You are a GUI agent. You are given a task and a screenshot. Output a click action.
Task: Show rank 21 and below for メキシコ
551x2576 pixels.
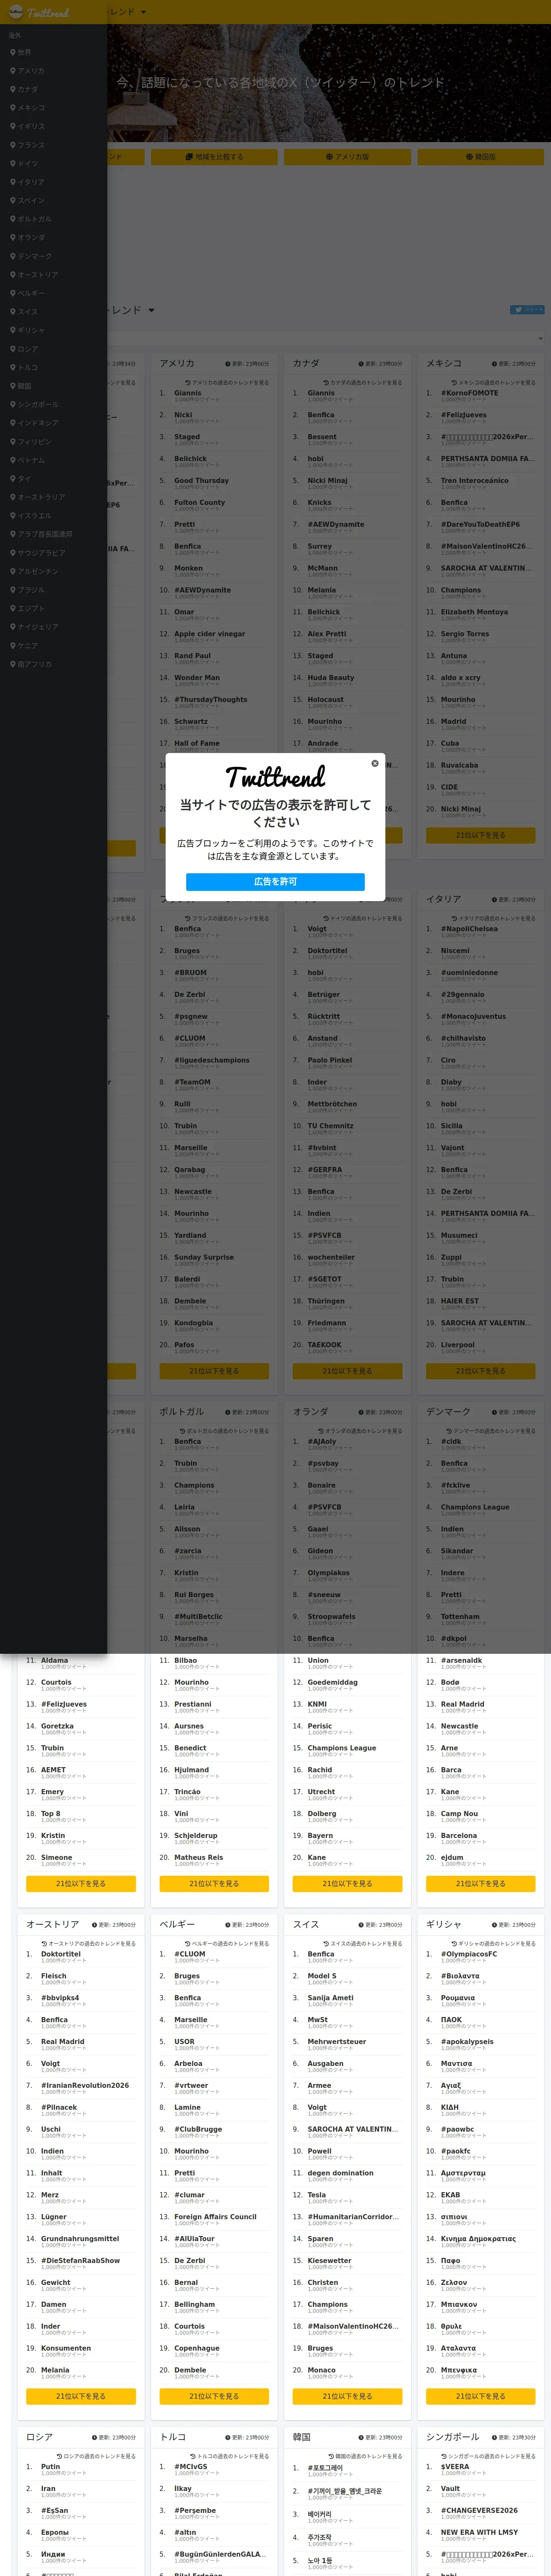480,835
